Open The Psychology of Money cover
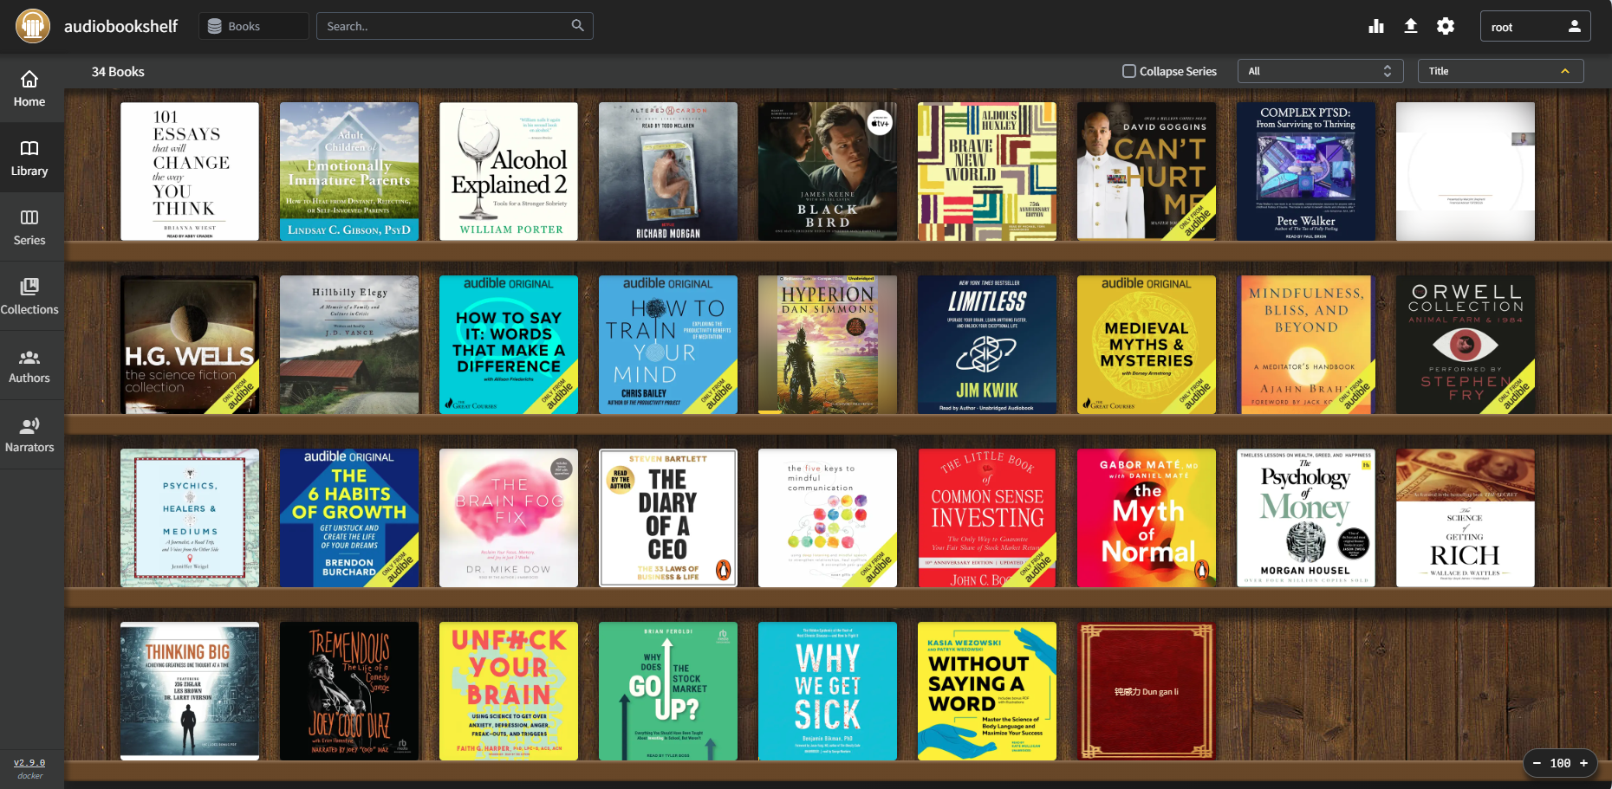Viewport: 1612px width, 789px height. coord(1306,518)
